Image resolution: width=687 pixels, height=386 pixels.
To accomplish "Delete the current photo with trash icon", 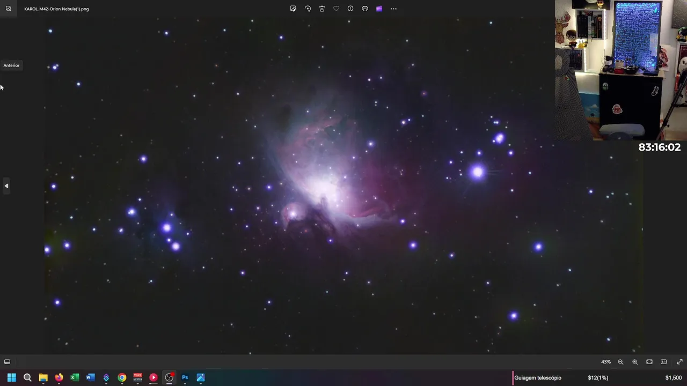I will [322, 9].
